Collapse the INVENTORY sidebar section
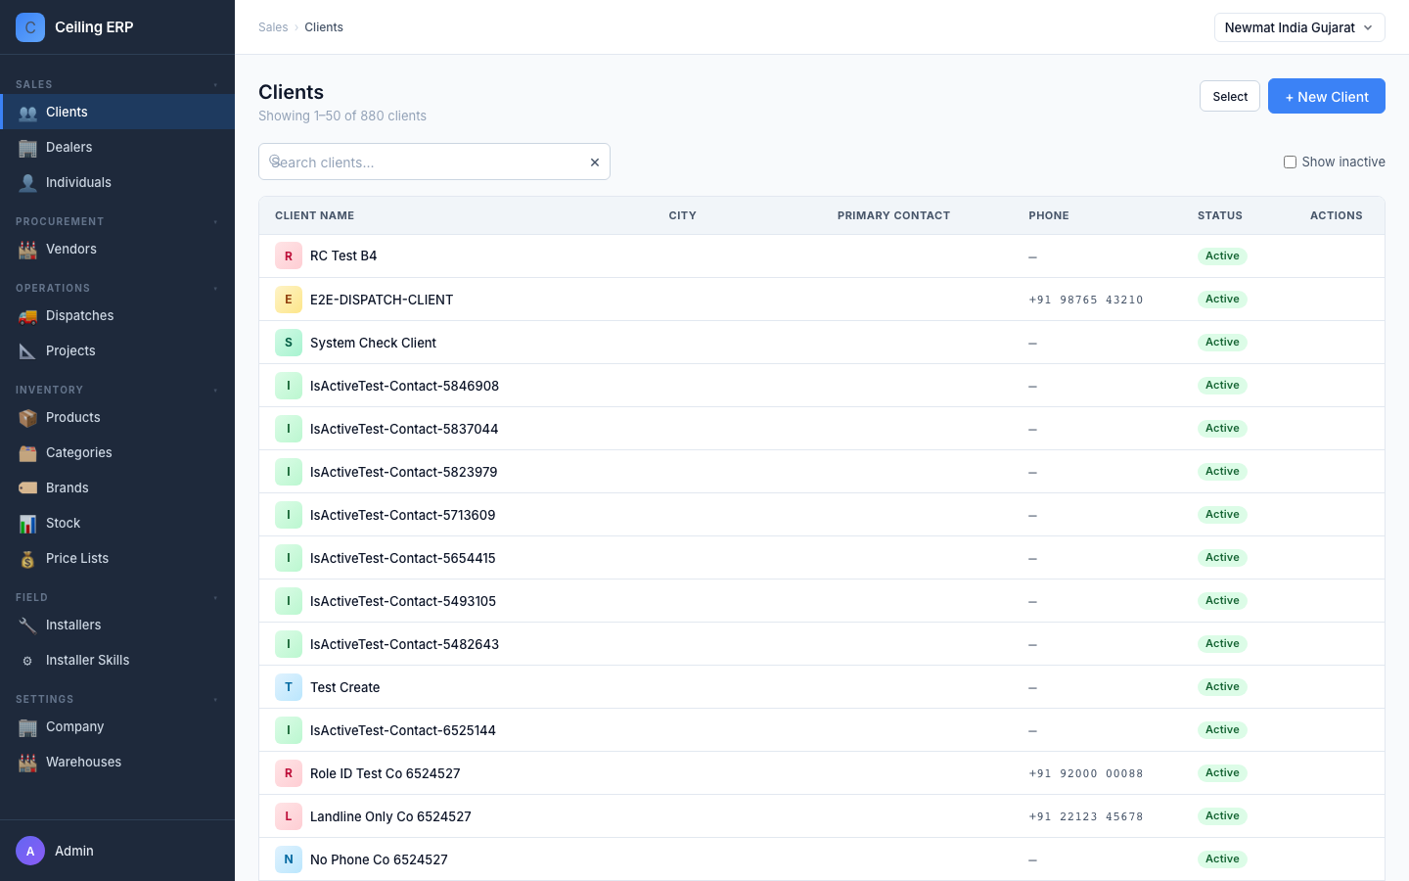Viewport: 1409px width, 881px height. pos(117,390)
